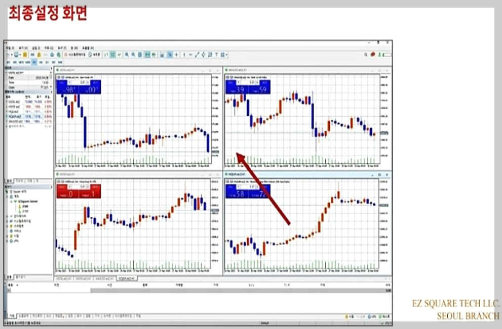Click the globe profiles icon in toolbar
This screenshot has width=502, height=329.
click(16, 55)
